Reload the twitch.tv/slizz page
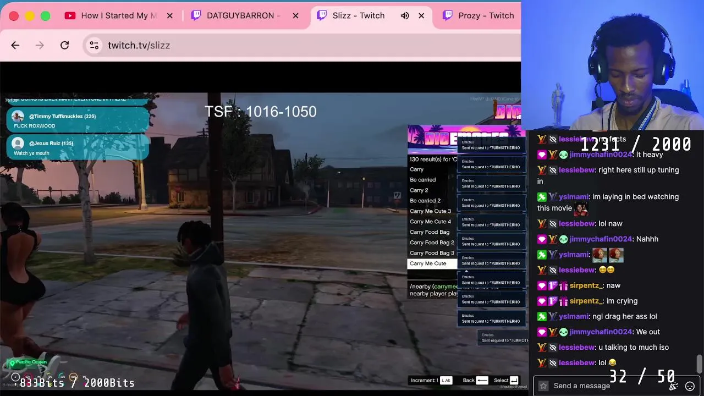 64,46
